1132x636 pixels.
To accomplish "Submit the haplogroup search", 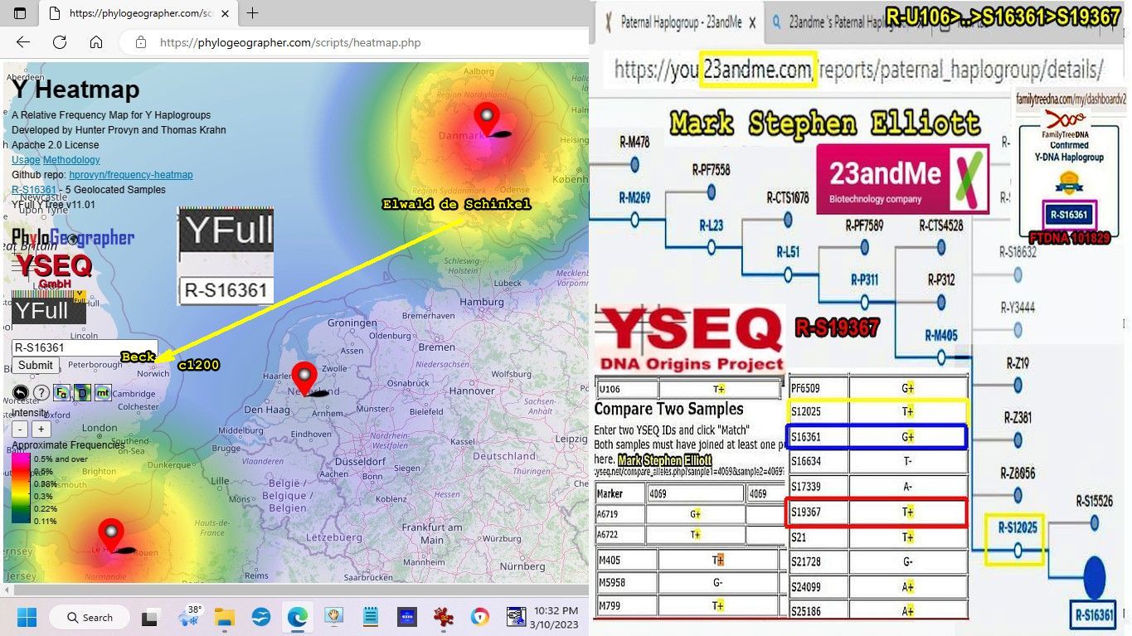I will [36, 365].
